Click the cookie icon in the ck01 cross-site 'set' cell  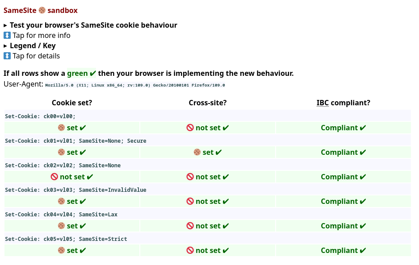click(197, 152)
